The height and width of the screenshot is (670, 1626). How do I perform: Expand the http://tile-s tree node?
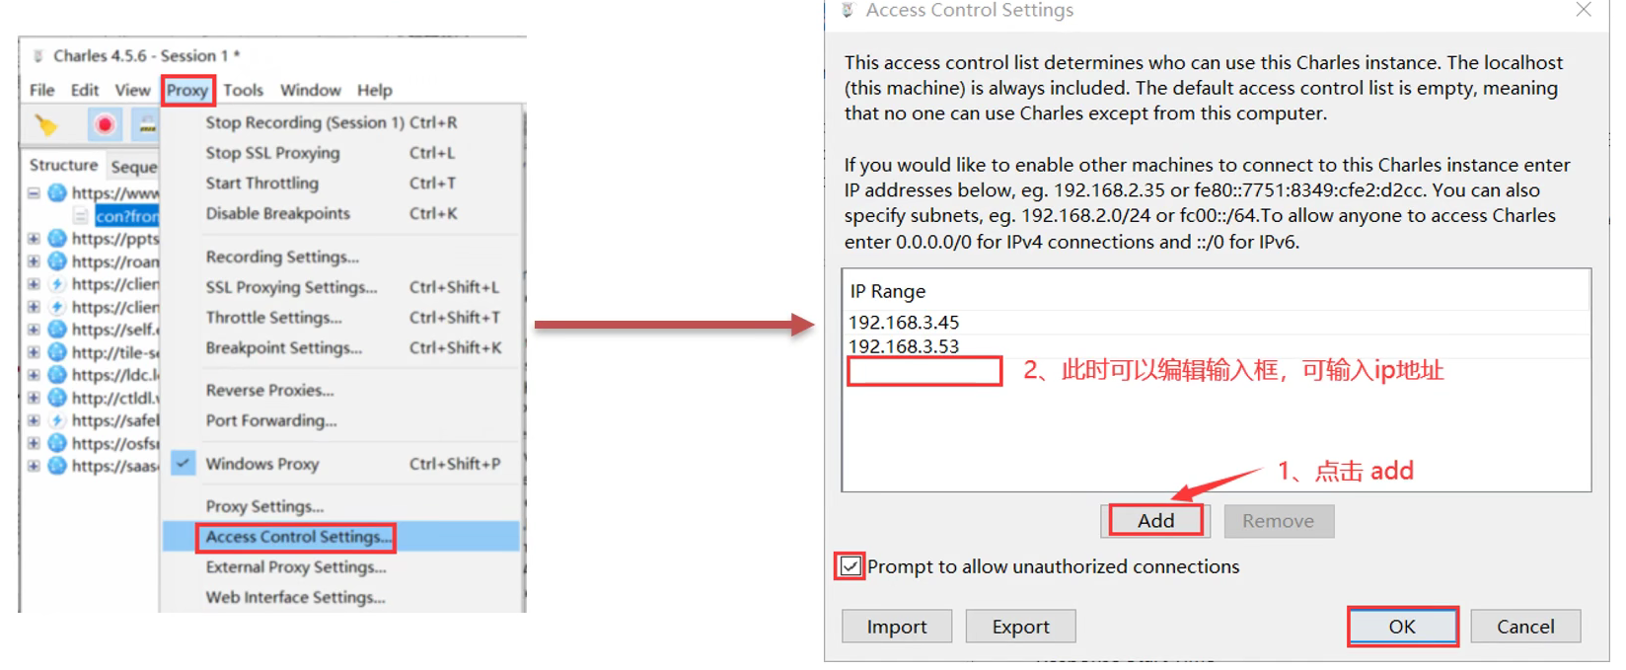click(x=34, y=351)
